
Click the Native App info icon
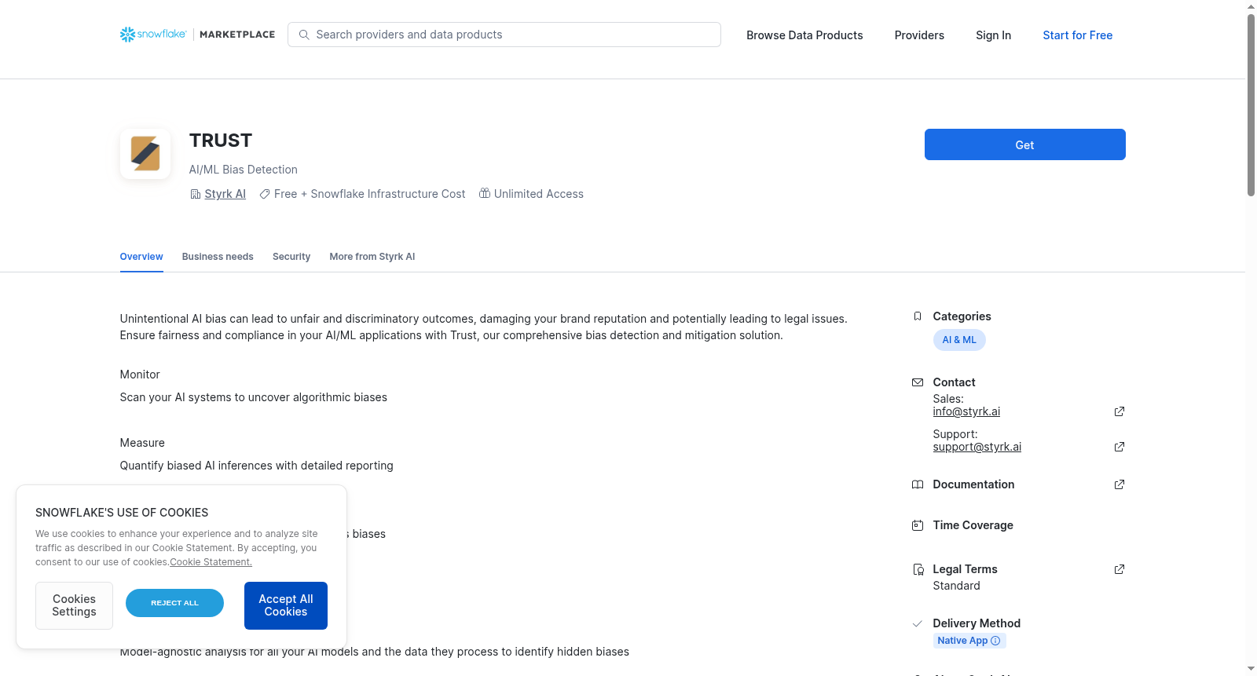coord(995,641)
